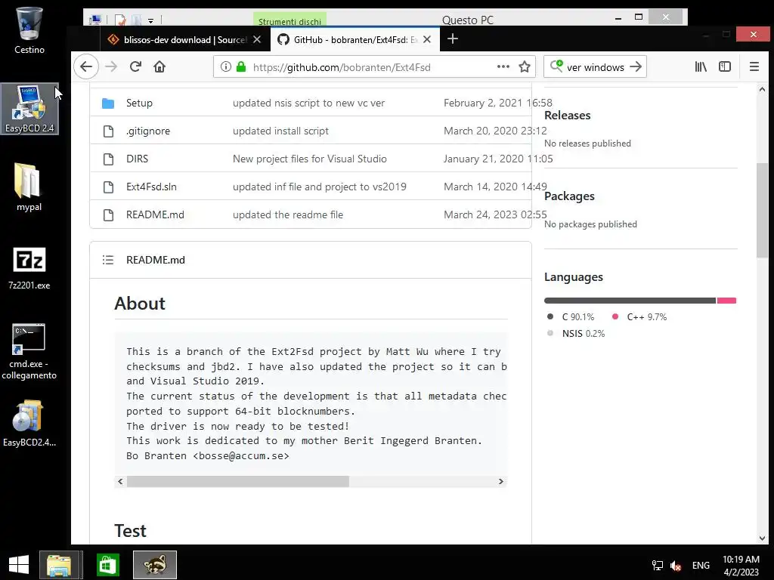Select the cmd.exe collegamento shortcut
Image resolution: width=774 pixels, height=580 pixels.
pyautogui.click(x=29, y=351)
